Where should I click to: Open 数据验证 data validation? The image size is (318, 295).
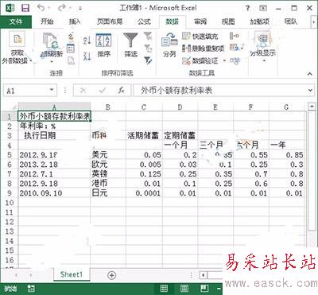coord(200,60)
